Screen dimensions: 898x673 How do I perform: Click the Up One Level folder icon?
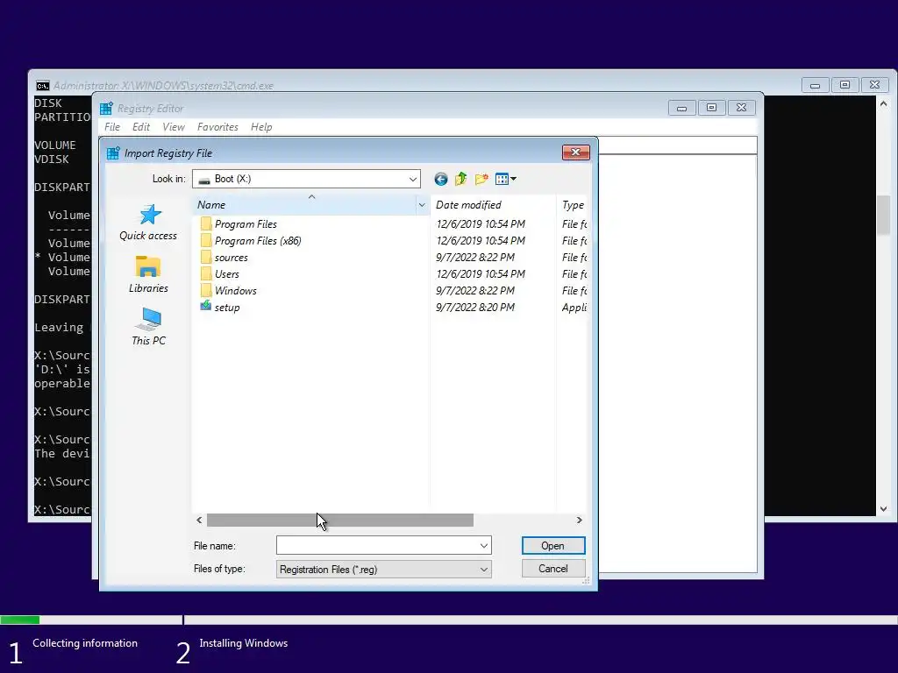tap(461, 179)
